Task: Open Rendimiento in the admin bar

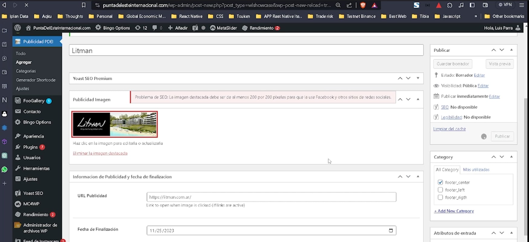Action: (261, 28)
